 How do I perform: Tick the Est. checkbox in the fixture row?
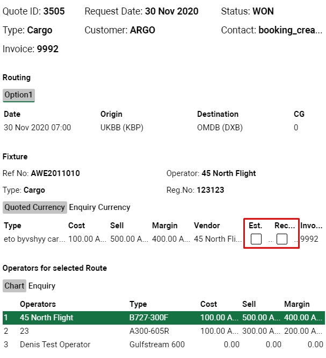256,239
